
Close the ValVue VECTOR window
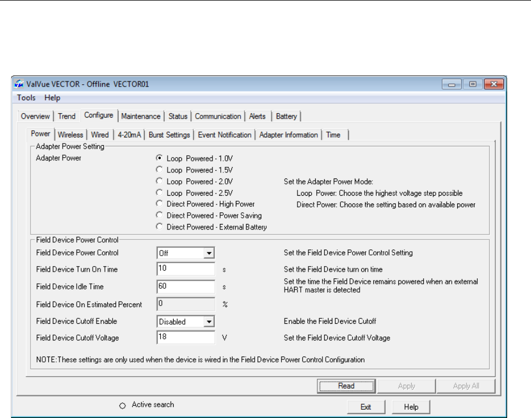[x=494, y=84]
